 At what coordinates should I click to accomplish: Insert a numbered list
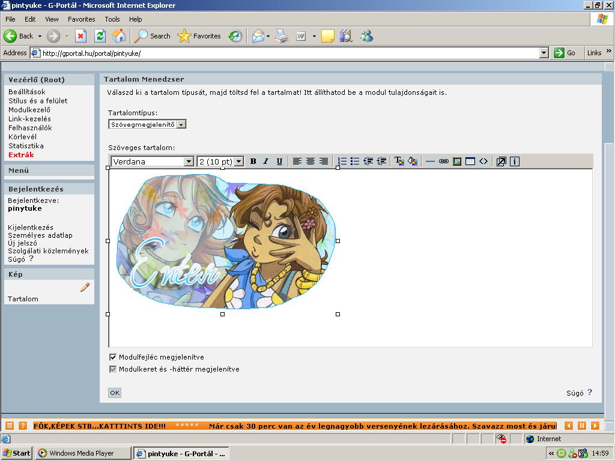342,161
